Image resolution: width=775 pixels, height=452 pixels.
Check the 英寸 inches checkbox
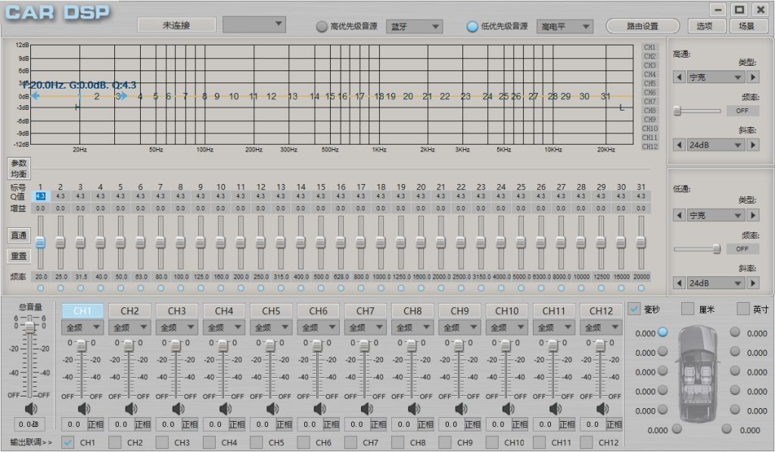click(743, 309)
